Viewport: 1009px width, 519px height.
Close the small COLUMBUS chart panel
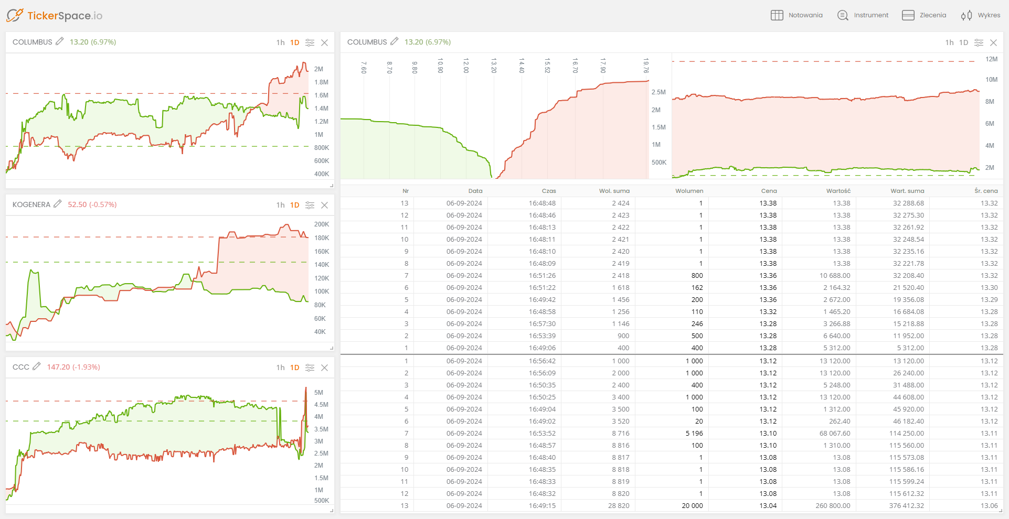point(325,42)
